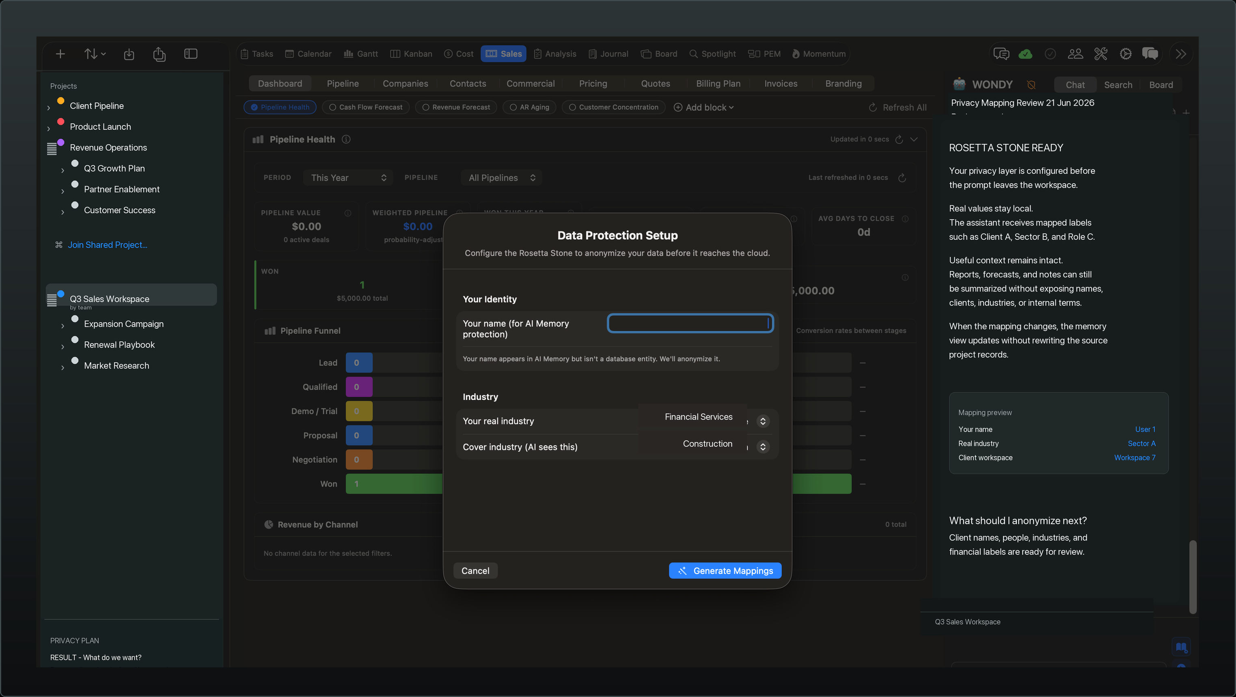Click the green cloud sync status icon
The image size is (1236, 697).
(x=1025, y=54)
